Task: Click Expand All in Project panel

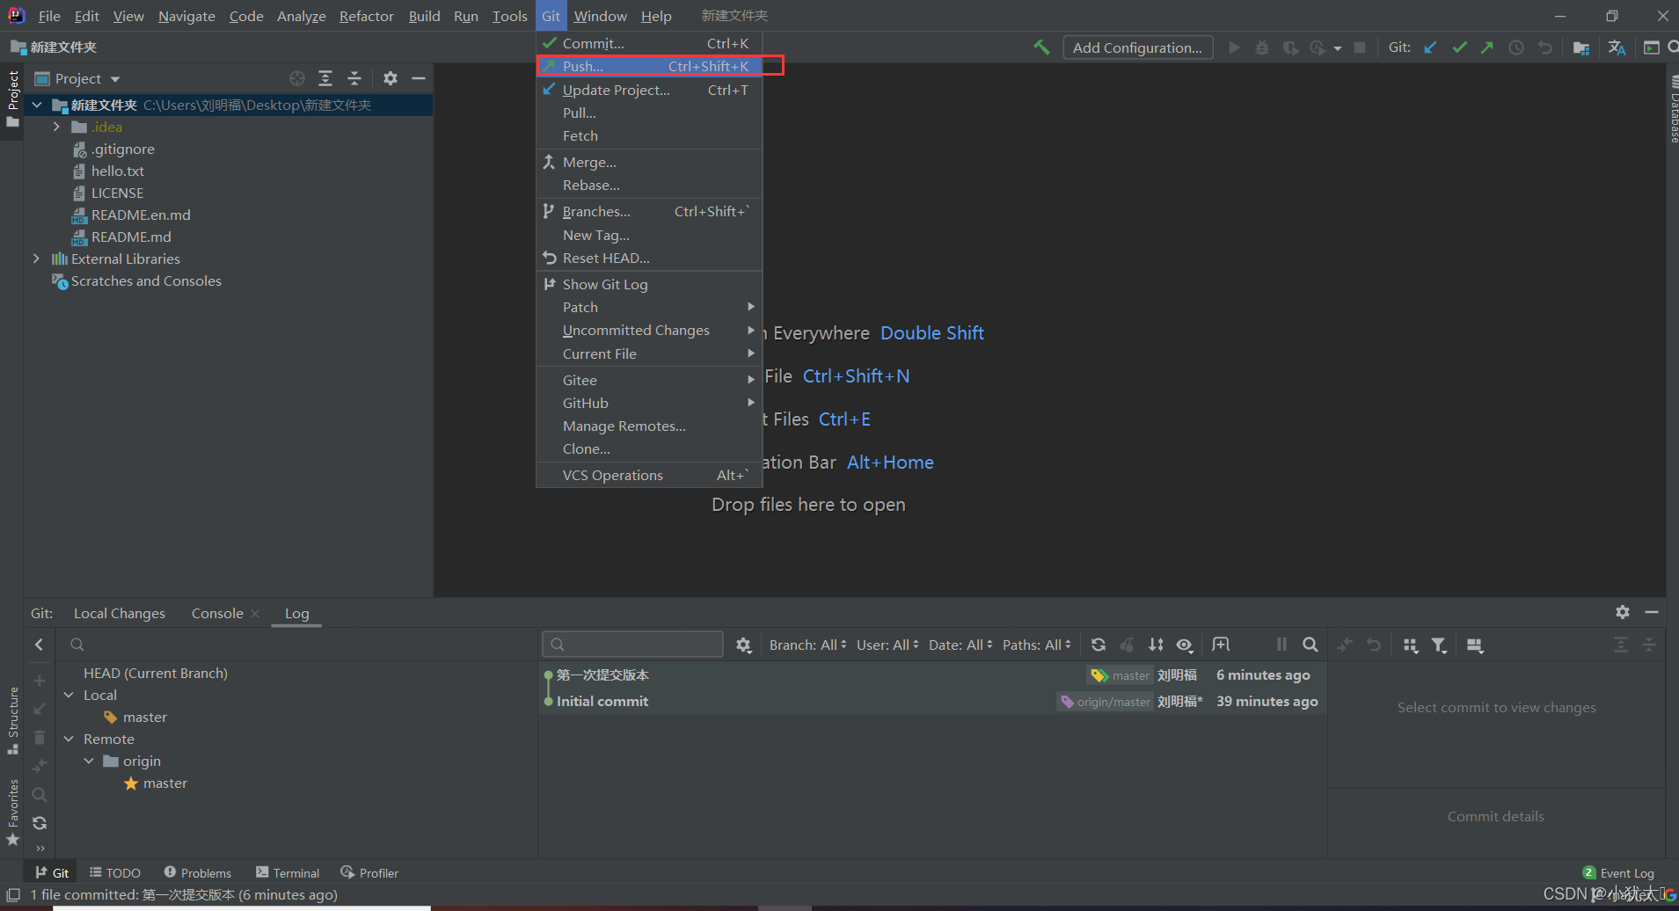Action: [325, 78]
